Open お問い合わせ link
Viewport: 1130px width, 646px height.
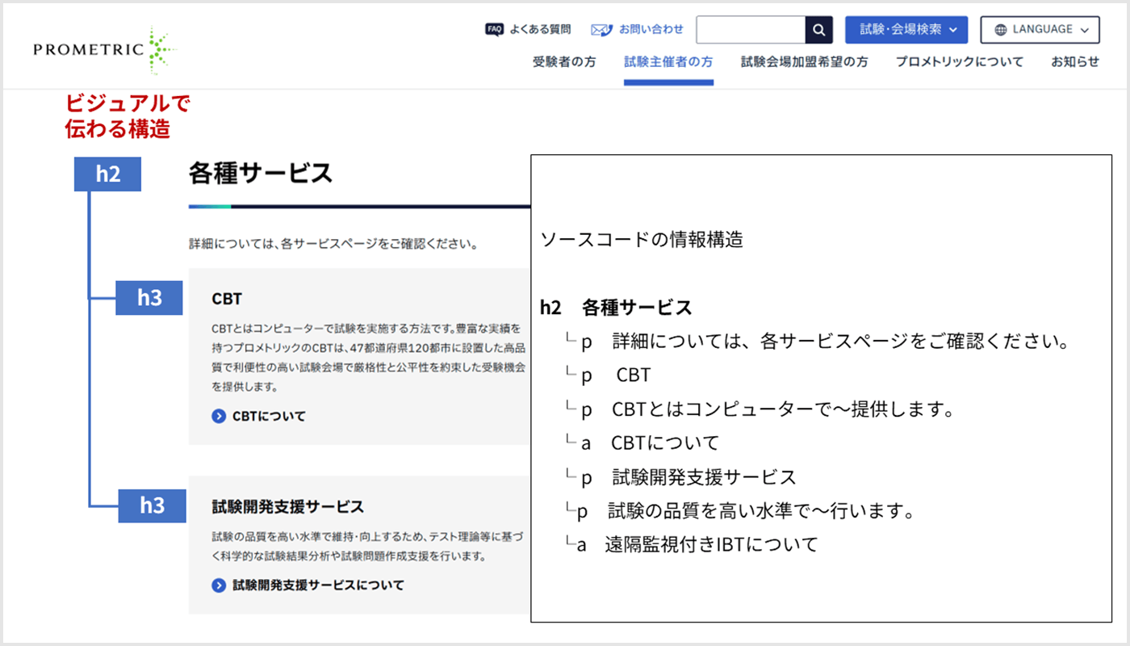click(651, 29)
